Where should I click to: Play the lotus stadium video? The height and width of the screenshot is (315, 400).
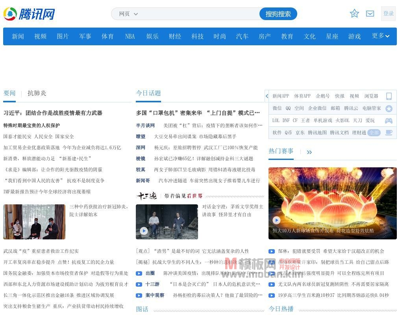[276, 220]
